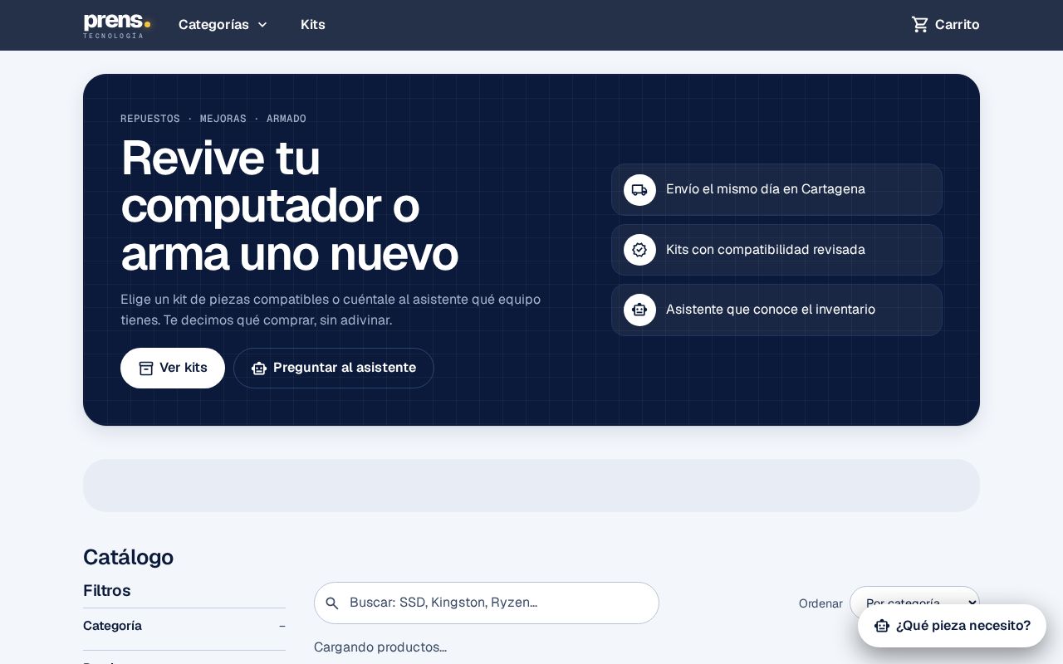Open the Ordenar sort dropdown
1063x664 pixels.
[914, 603]
